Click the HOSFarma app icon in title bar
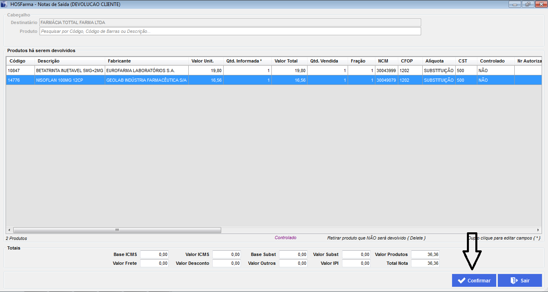Image resolution: width=548 pixels, height=292 pixels. (x=4, y=4)
